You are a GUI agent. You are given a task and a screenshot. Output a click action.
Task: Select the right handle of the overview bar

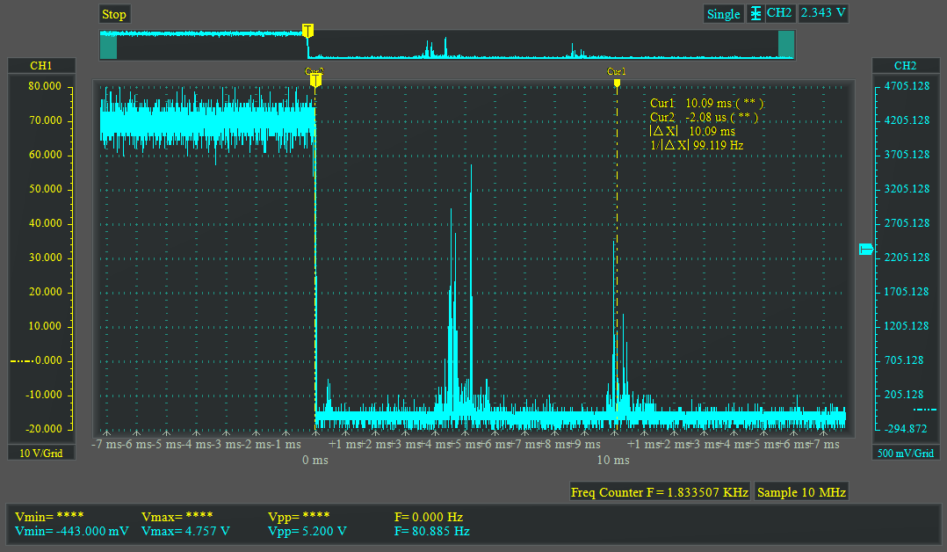[x=786, y=45]
